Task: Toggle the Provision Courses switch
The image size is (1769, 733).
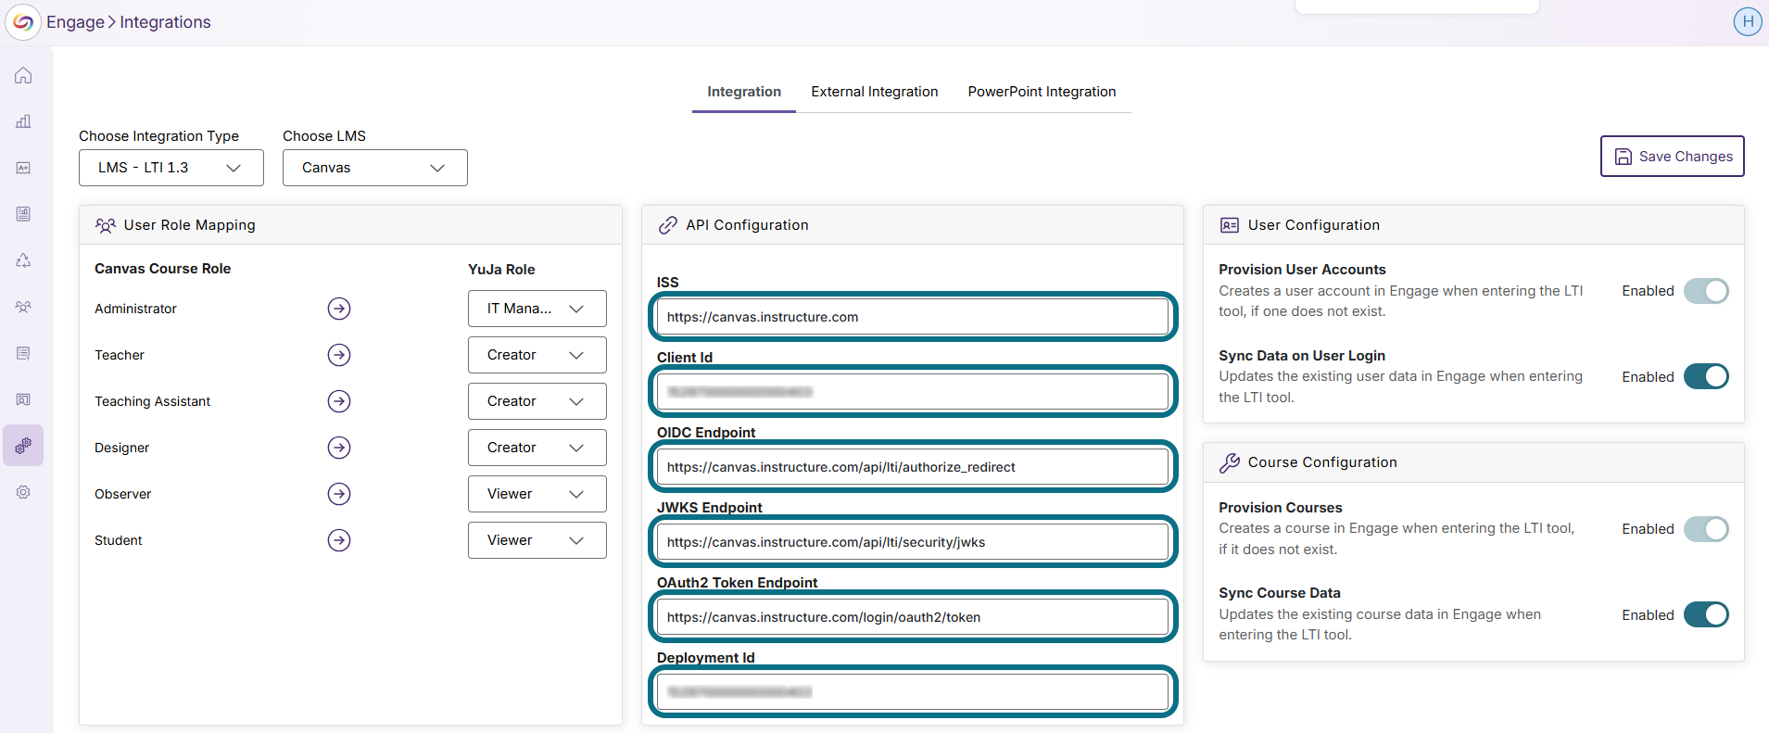Action: pyautogui.click(x=1706, y=529)
